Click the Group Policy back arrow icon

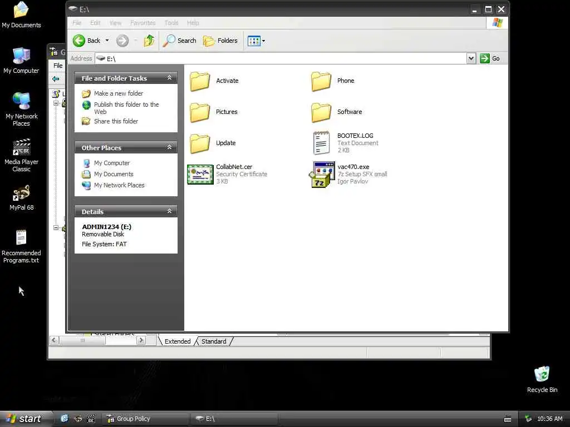click(x=56, y=79)
